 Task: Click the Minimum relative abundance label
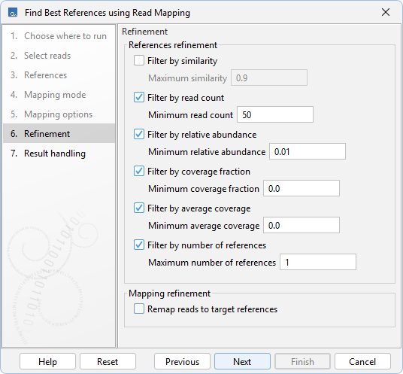pos(207,152)
